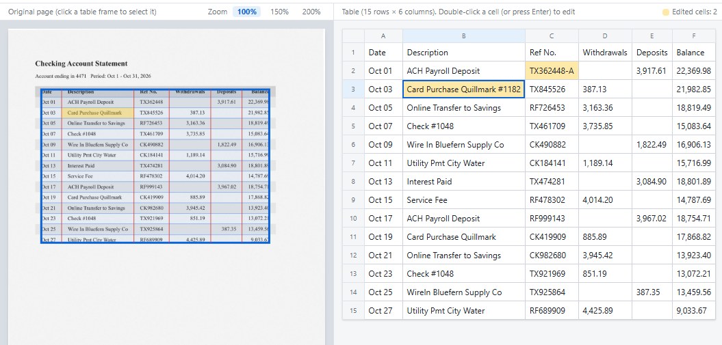
Task: Select cell CK982680
Action: coord(552,255)
